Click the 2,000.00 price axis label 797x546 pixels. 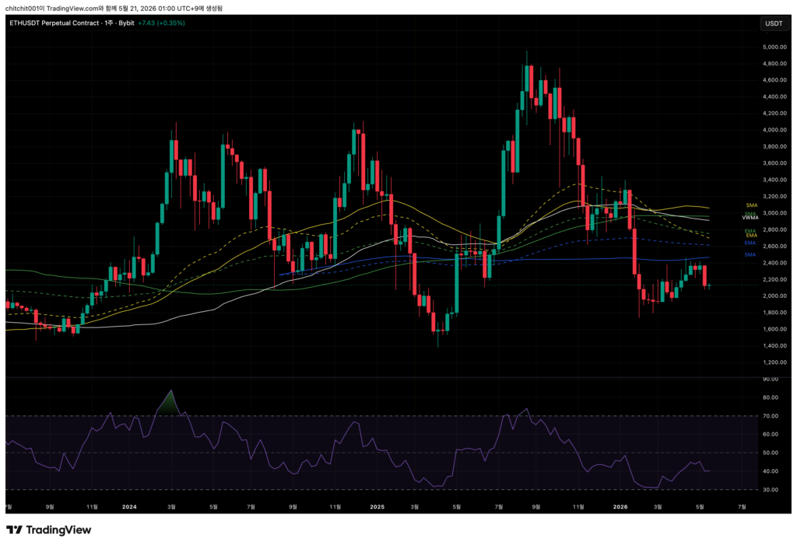[774, 296]
